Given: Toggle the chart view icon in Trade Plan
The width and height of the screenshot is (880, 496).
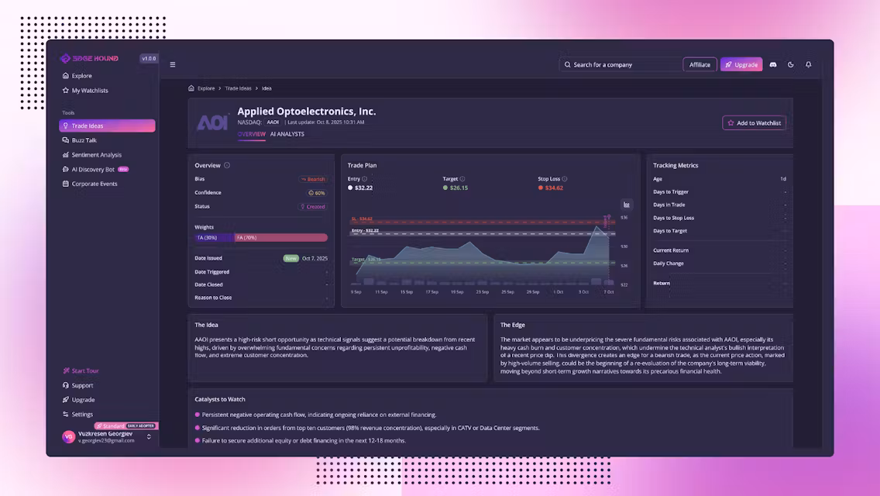Looking at the screenshot, I should pyautogui.click(x=626, y=204).
